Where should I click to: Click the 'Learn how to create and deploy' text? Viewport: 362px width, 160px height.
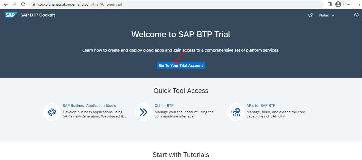[181, 50]
